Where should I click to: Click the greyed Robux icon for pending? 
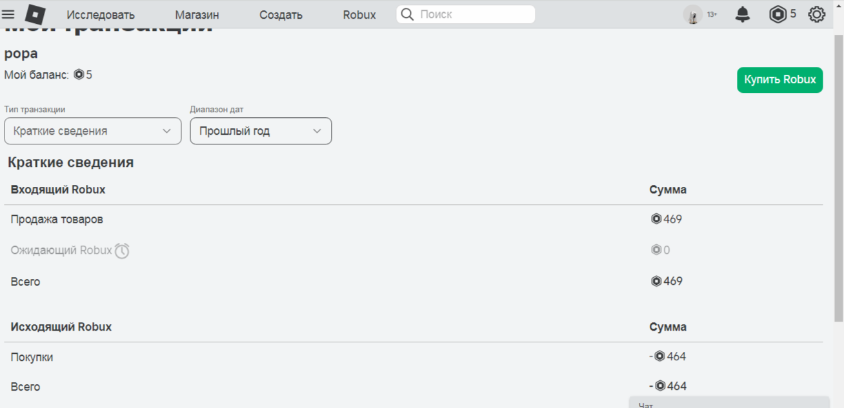tap(656, 250)
